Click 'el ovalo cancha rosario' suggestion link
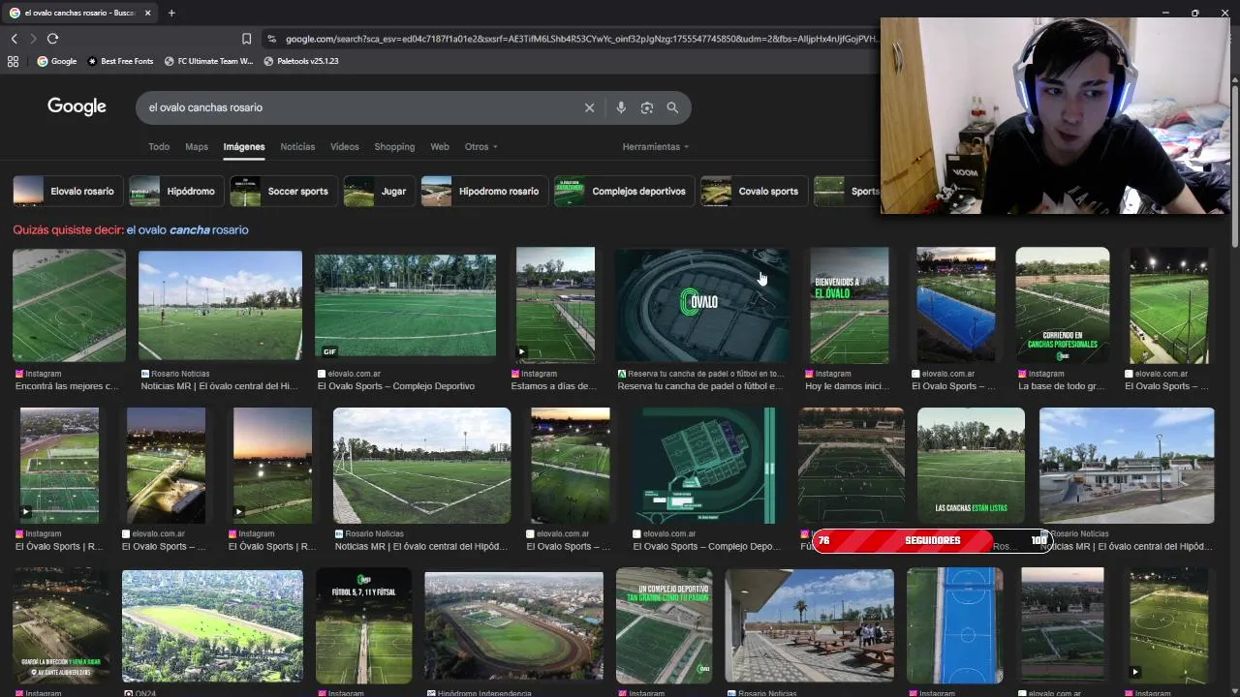This screenshot has height=697, width=1240. point(187,230)
